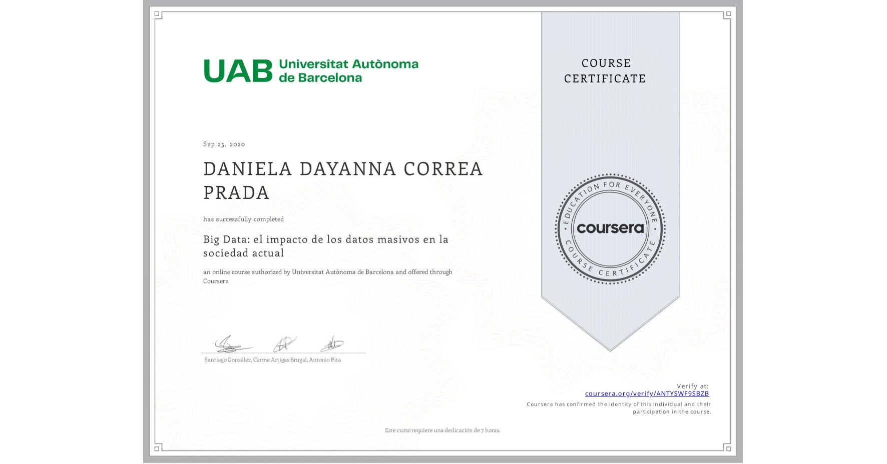Click the Big Data course title

pyautogui.click(x=325, y=246)
